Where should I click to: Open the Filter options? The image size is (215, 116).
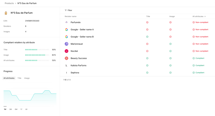[68, 10]
